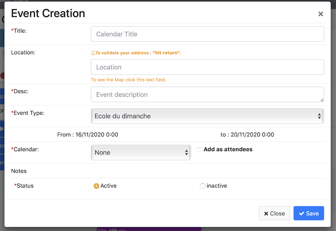336x231 pixels.
Task: Click the 'hit return' validation hint text
Action: [x=138, y=53]
